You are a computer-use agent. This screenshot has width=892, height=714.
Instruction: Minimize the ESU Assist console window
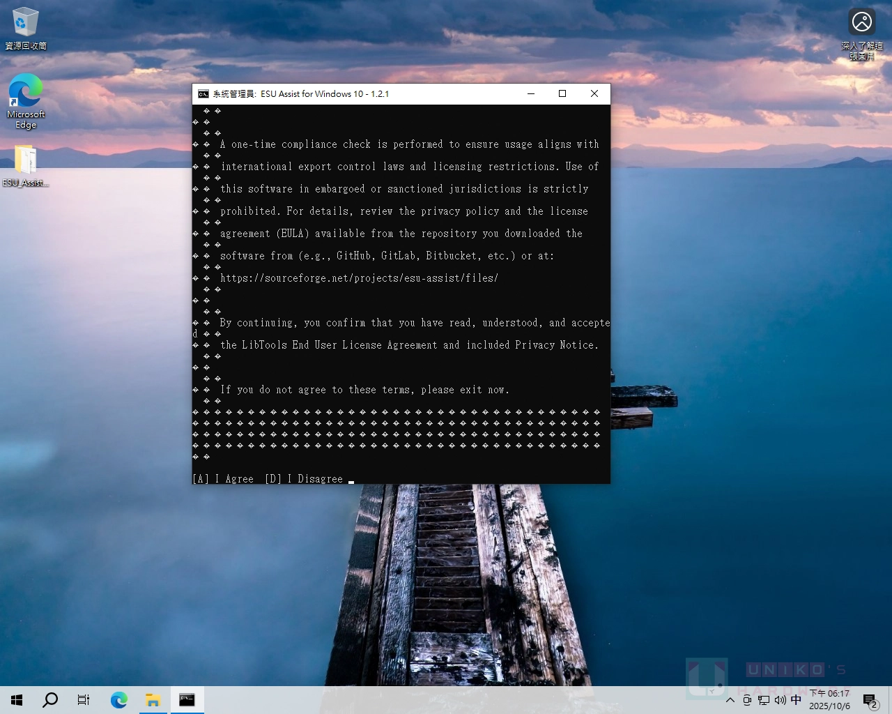click(x=531, y=94)
